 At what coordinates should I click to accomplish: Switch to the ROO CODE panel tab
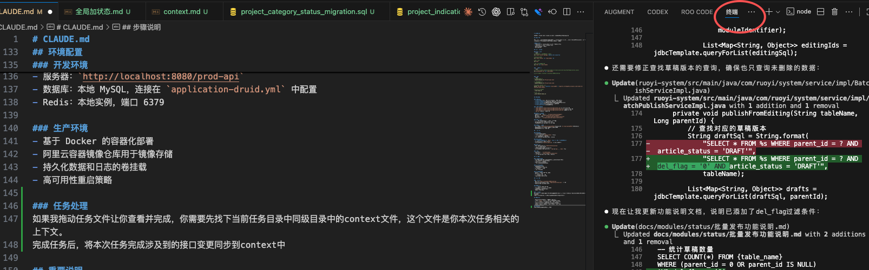click(x=696, y=11)
